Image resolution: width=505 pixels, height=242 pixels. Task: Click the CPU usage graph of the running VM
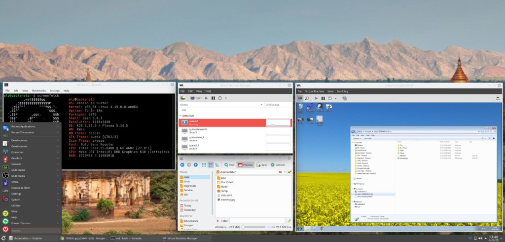pyautogui.click(x=278, y=123)
